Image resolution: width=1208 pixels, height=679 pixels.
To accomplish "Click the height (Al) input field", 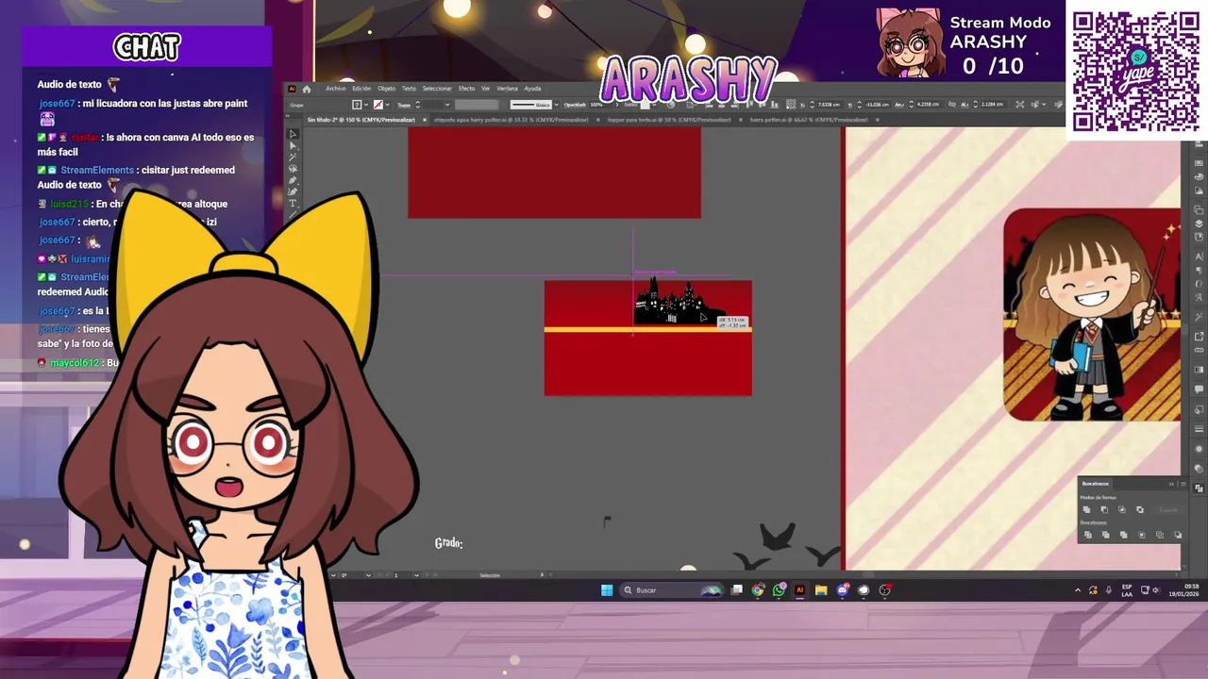I will pos(992,105).
